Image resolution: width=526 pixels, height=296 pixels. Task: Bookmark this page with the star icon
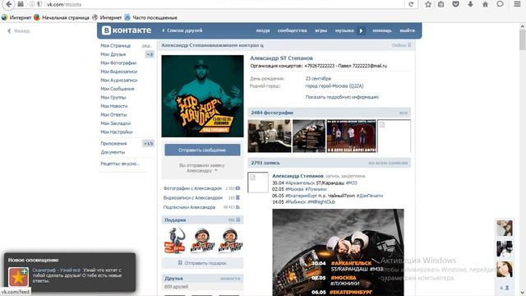click(428, 4)
